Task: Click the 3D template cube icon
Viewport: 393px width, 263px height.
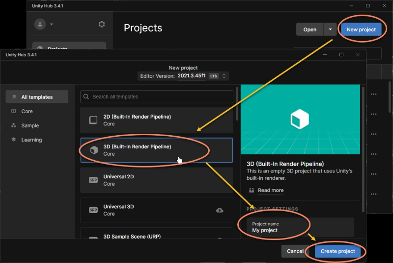Action: pos(94,150)
